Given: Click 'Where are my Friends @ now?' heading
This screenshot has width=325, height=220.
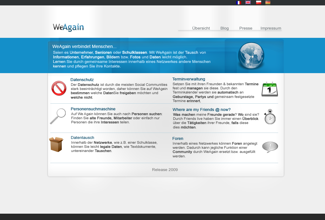Looking at the screenshot, I should click(x=202, y=110).
